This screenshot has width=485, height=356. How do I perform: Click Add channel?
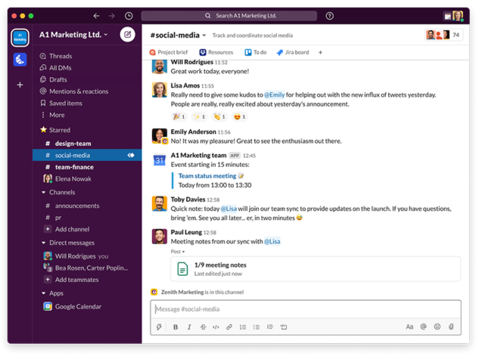67,229
